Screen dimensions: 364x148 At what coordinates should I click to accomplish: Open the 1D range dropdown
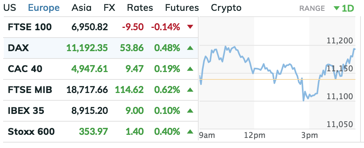coord(344,9)
